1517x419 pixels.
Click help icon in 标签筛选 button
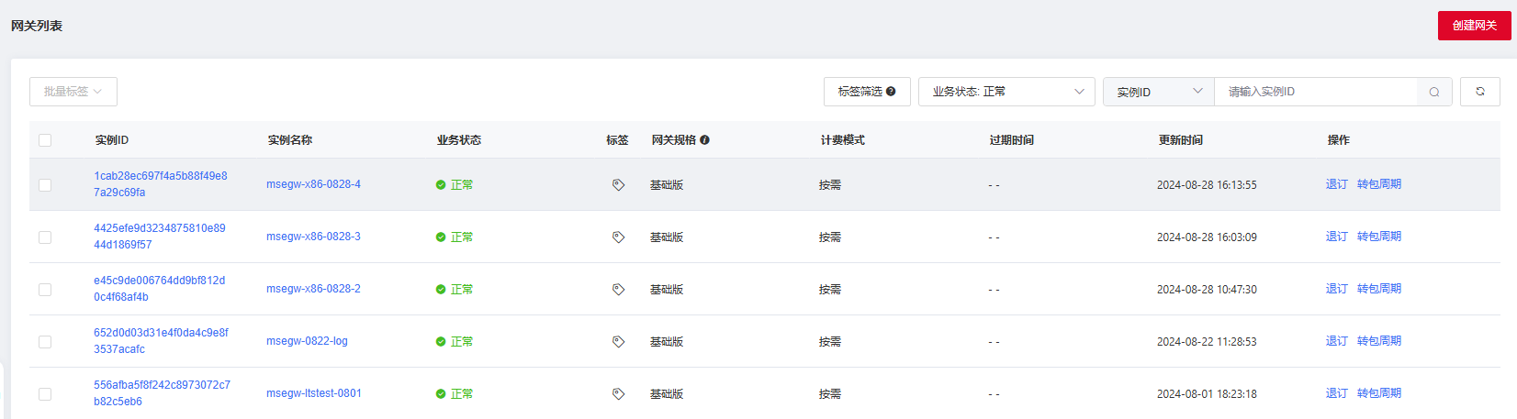pos(891,92)
